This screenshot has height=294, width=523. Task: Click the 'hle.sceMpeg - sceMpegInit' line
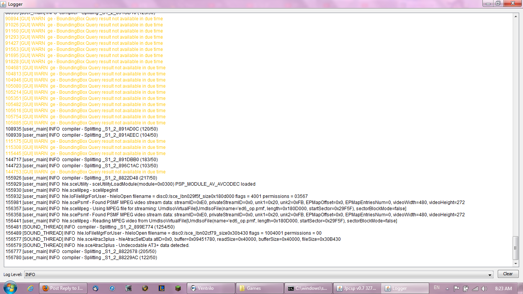(62, 190)
